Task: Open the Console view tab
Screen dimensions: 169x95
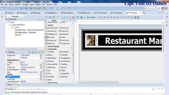Action: click(x=41, y=89)
